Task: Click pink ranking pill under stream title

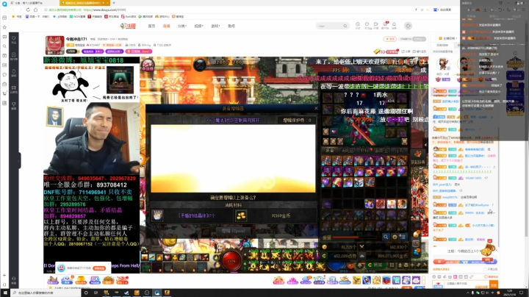Action: click(138, 51)
